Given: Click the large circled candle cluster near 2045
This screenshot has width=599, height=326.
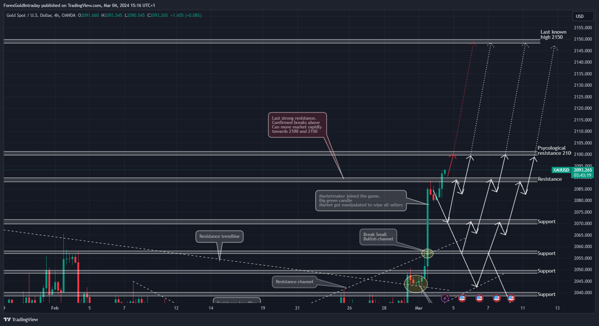Looking at the screenshot, I should [416, 284].
